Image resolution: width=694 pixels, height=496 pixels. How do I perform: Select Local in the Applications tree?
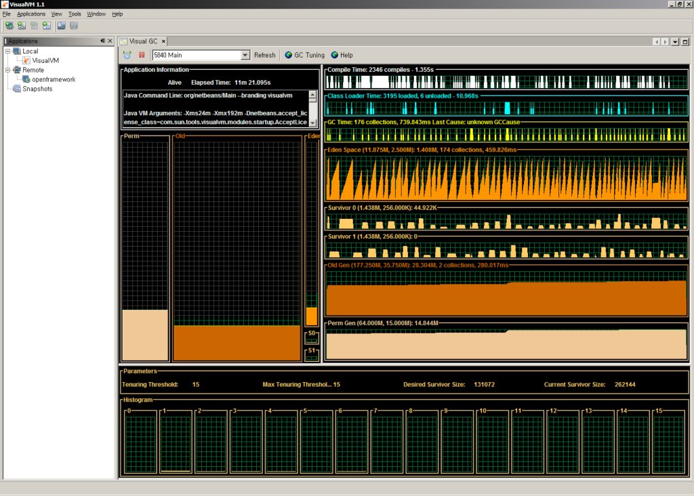pos(30,51)
